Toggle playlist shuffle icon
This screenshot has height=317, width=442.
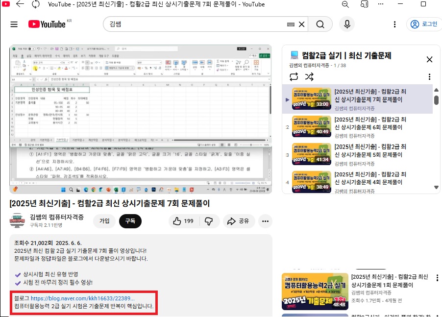[309, 76]
